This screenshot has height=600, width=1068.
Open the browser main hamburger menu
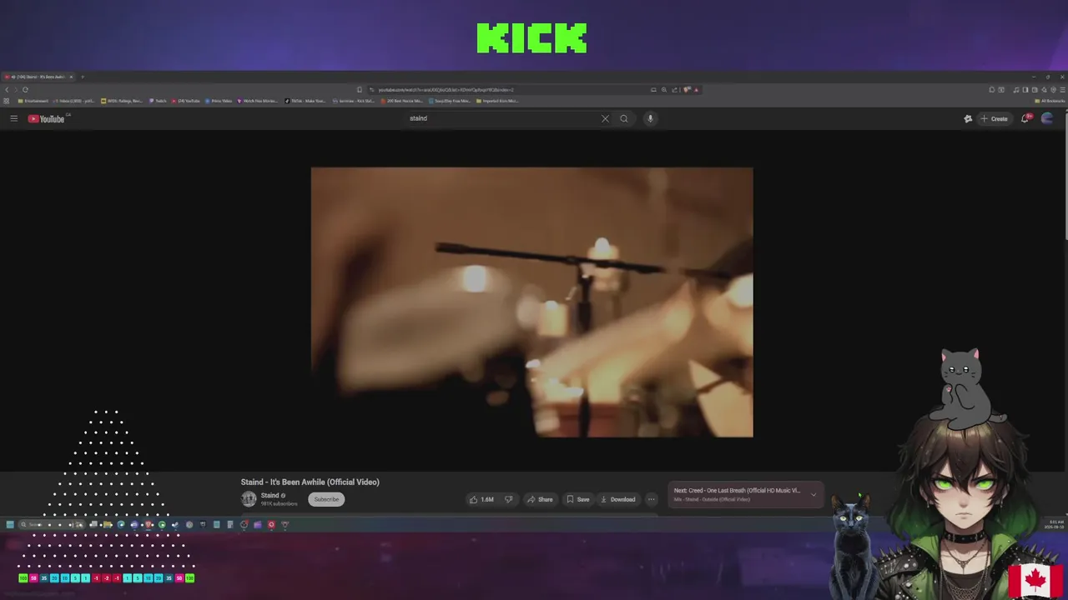(1062, 89)
